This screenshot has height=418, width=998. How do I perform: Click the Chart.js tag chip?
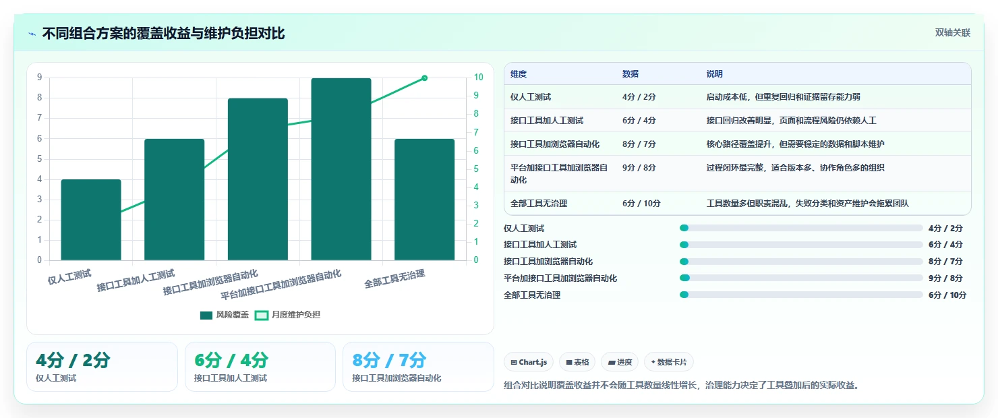point(528,362)
